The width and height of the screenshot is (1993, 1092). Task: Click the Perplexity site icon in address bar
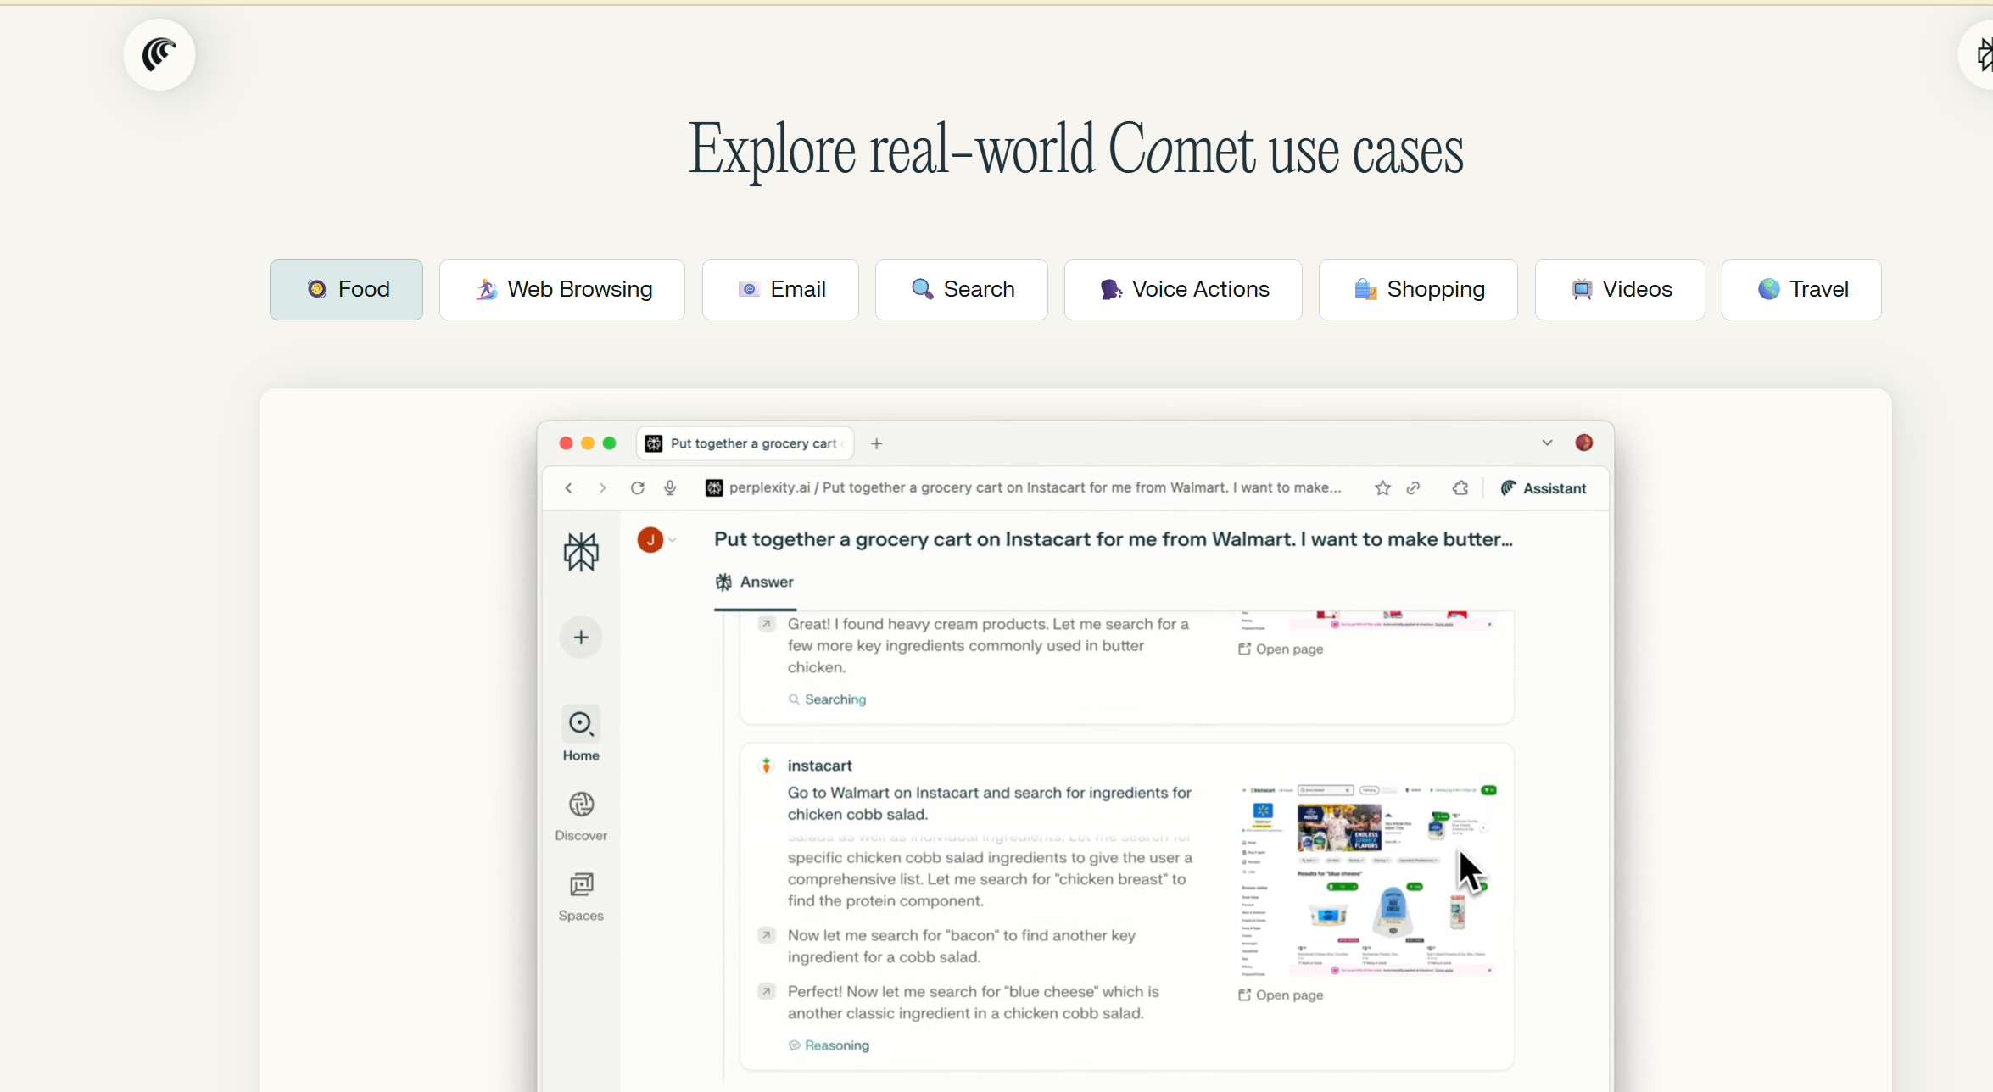(714, 488)
